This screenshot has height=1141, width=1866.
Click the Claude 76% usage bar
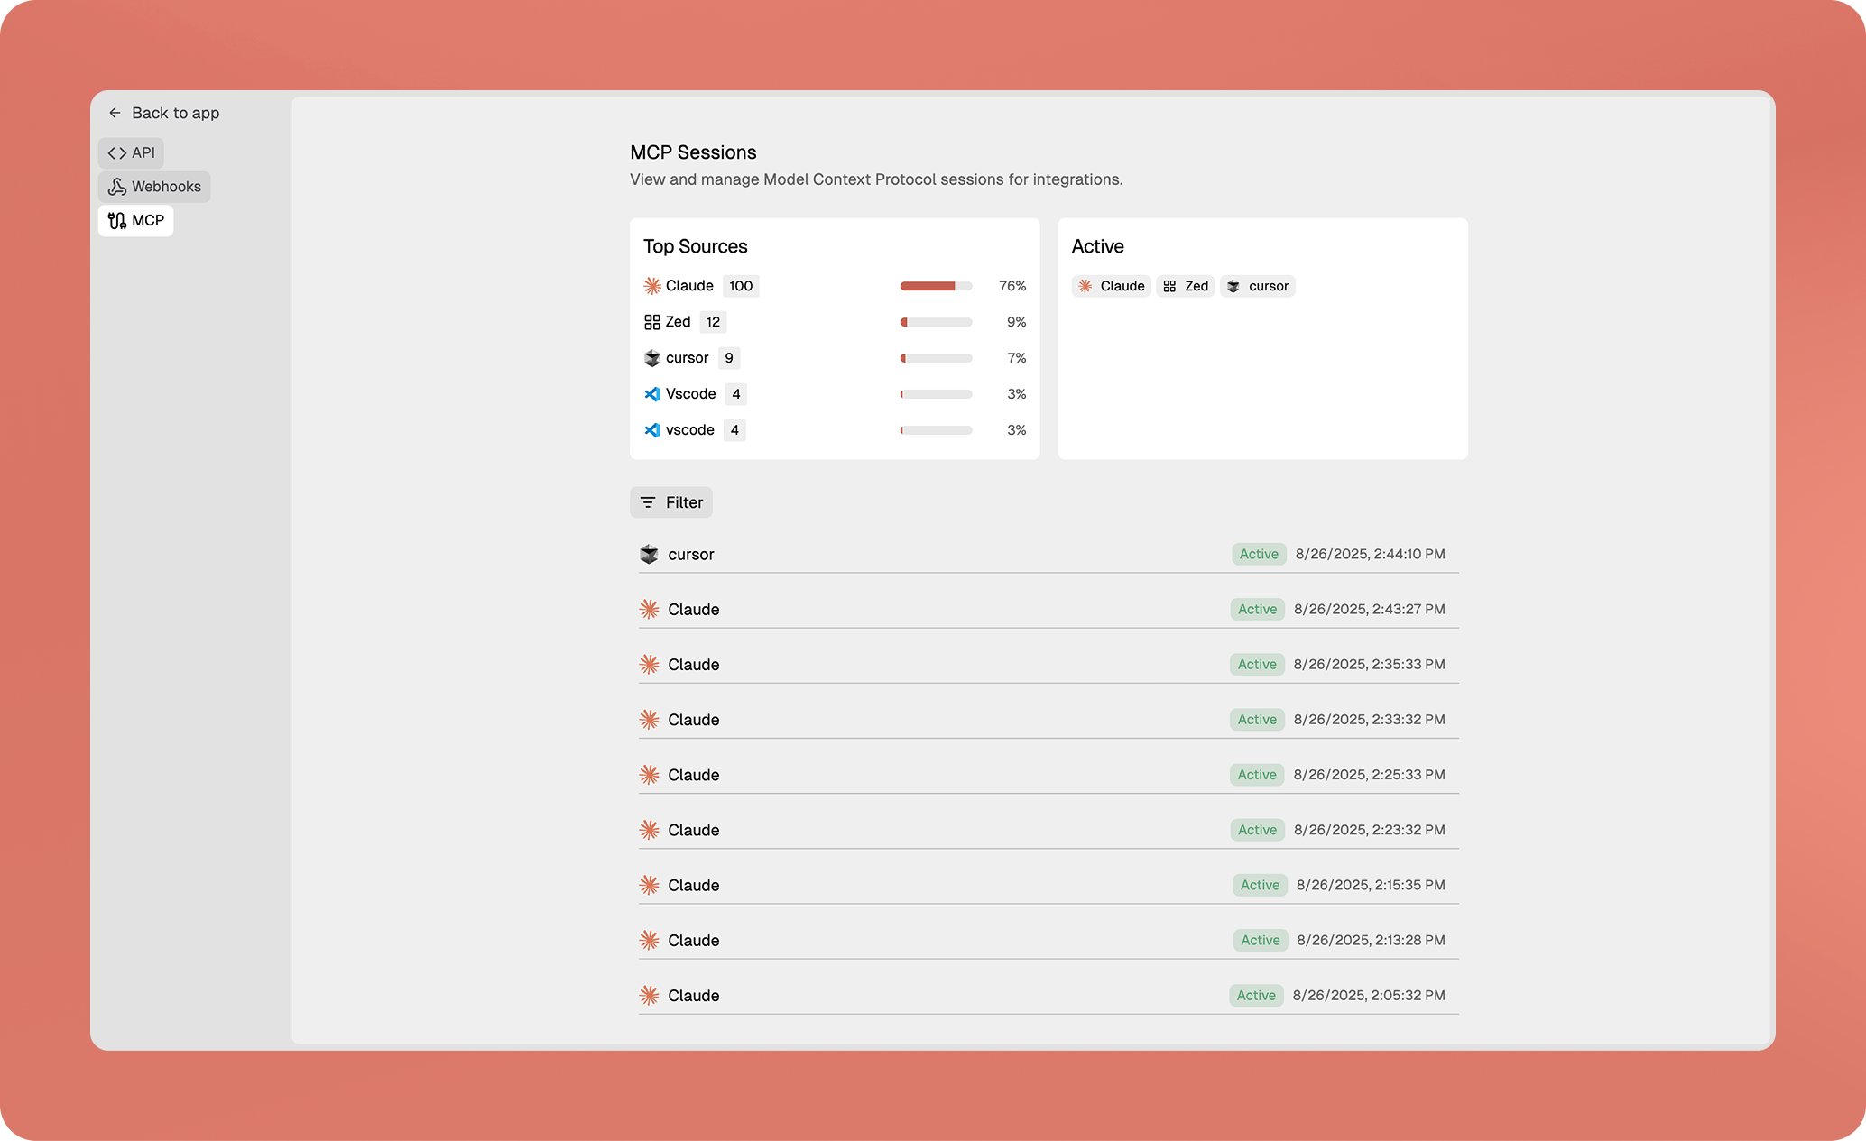point(936,286)
